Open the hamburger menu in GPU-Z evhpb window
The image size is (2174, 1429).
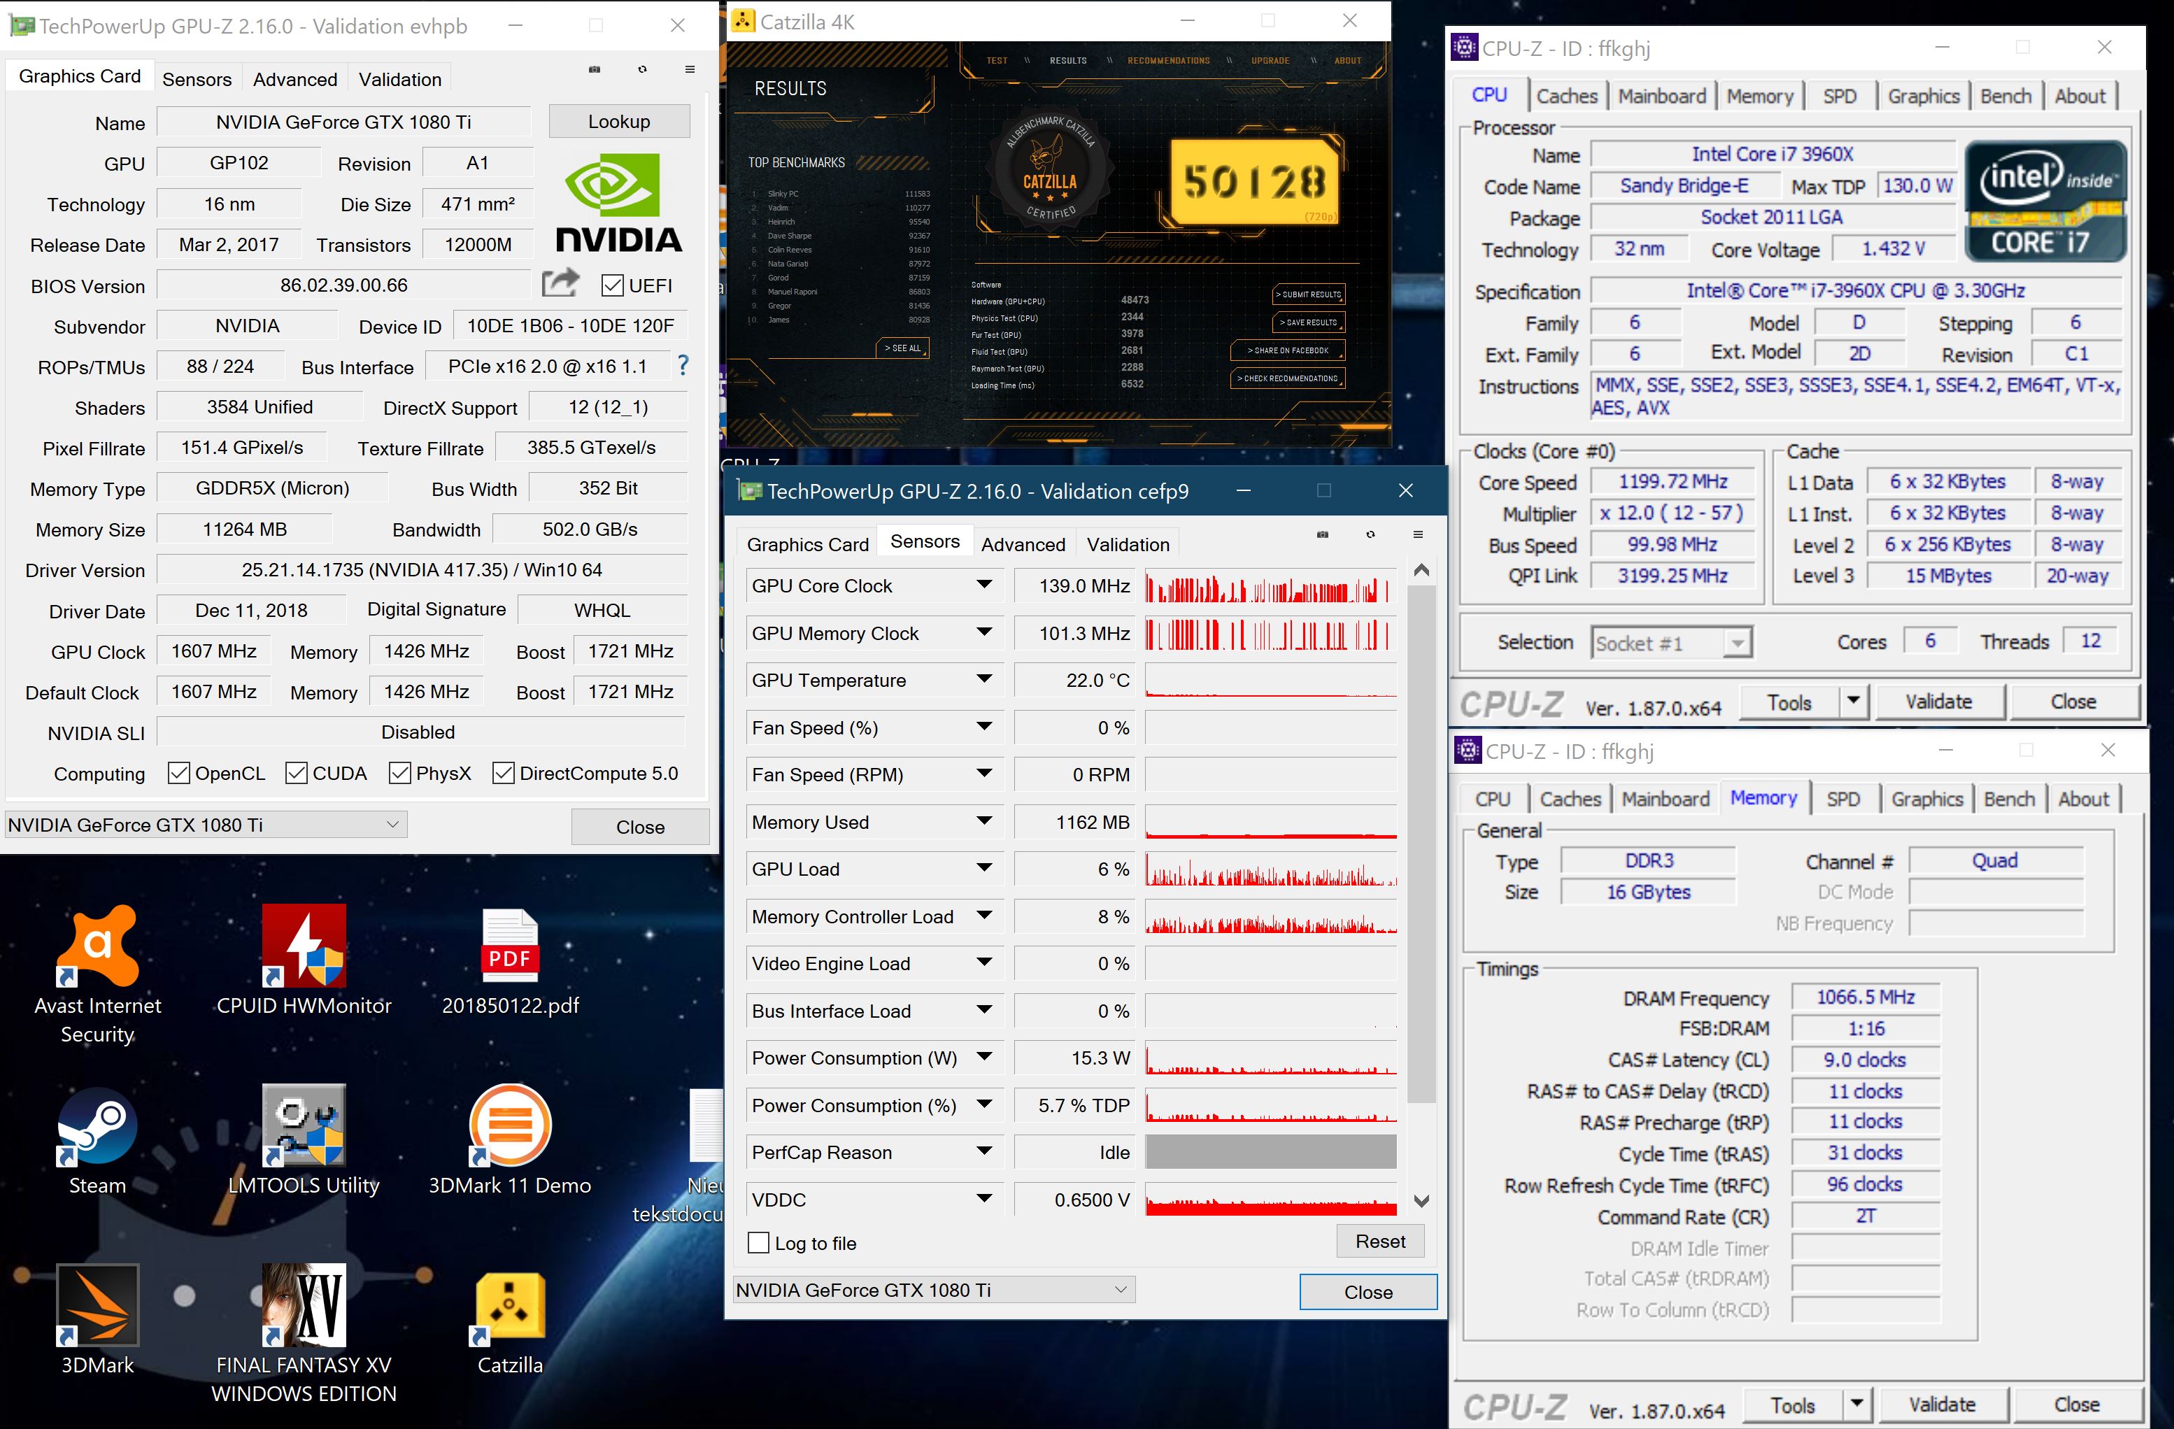690,69
